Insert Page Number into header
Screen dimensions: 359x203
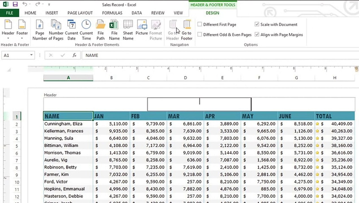pyautogui.click(x=40, y=30)
